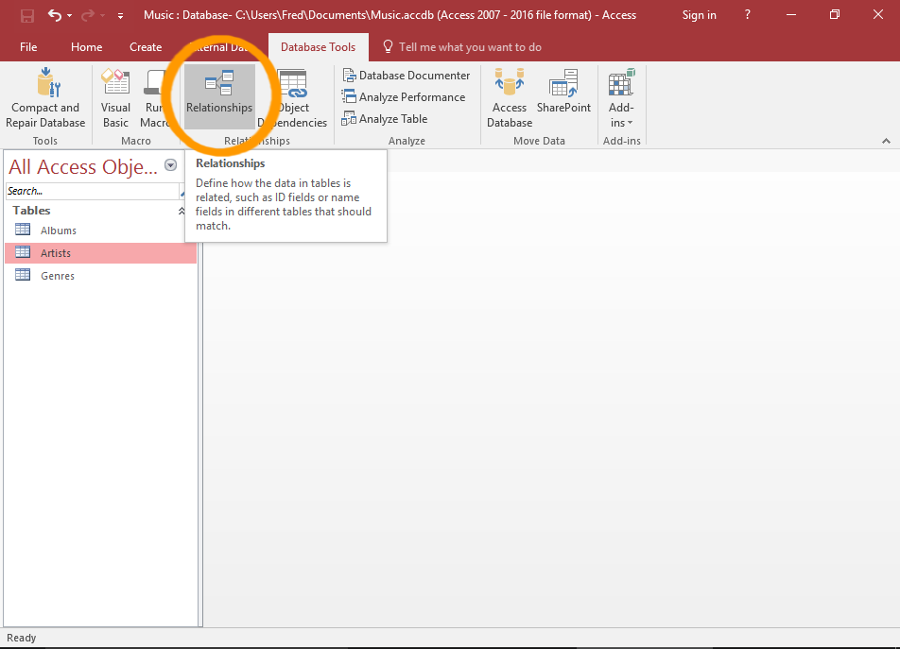Viewport: 900px width, 649px height.
Task: Minimize the Access window
Action: pyautogui.click(x=791, y=15)
